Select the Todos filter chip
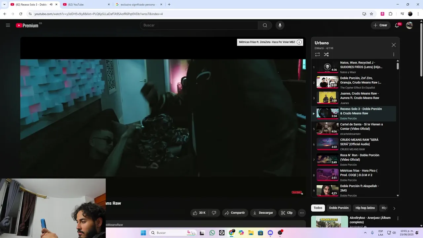Image resolution: width=423 pixels, height=238 pixels. click(x=318, y=208)
